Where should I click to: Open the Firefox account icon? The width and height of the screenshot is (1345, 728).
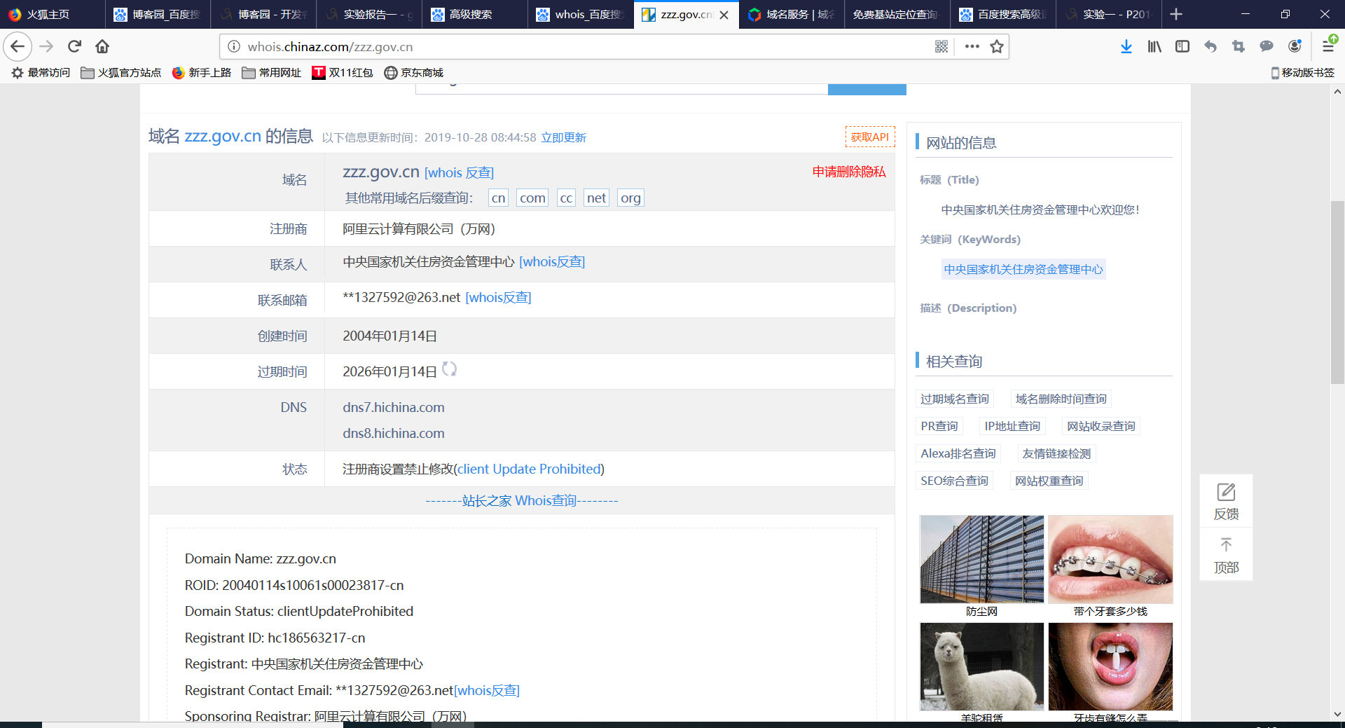(x=1295, y=46)
